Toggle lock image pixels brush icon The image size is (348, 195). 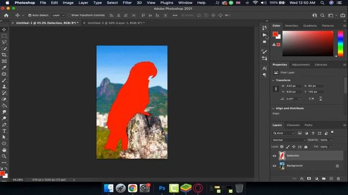coord(288,147)
